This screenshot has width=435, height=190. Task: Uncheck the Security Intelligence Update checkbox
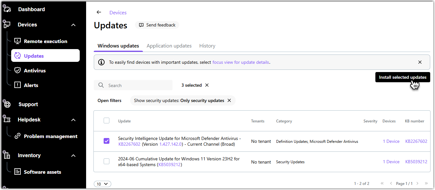[107, 141]
